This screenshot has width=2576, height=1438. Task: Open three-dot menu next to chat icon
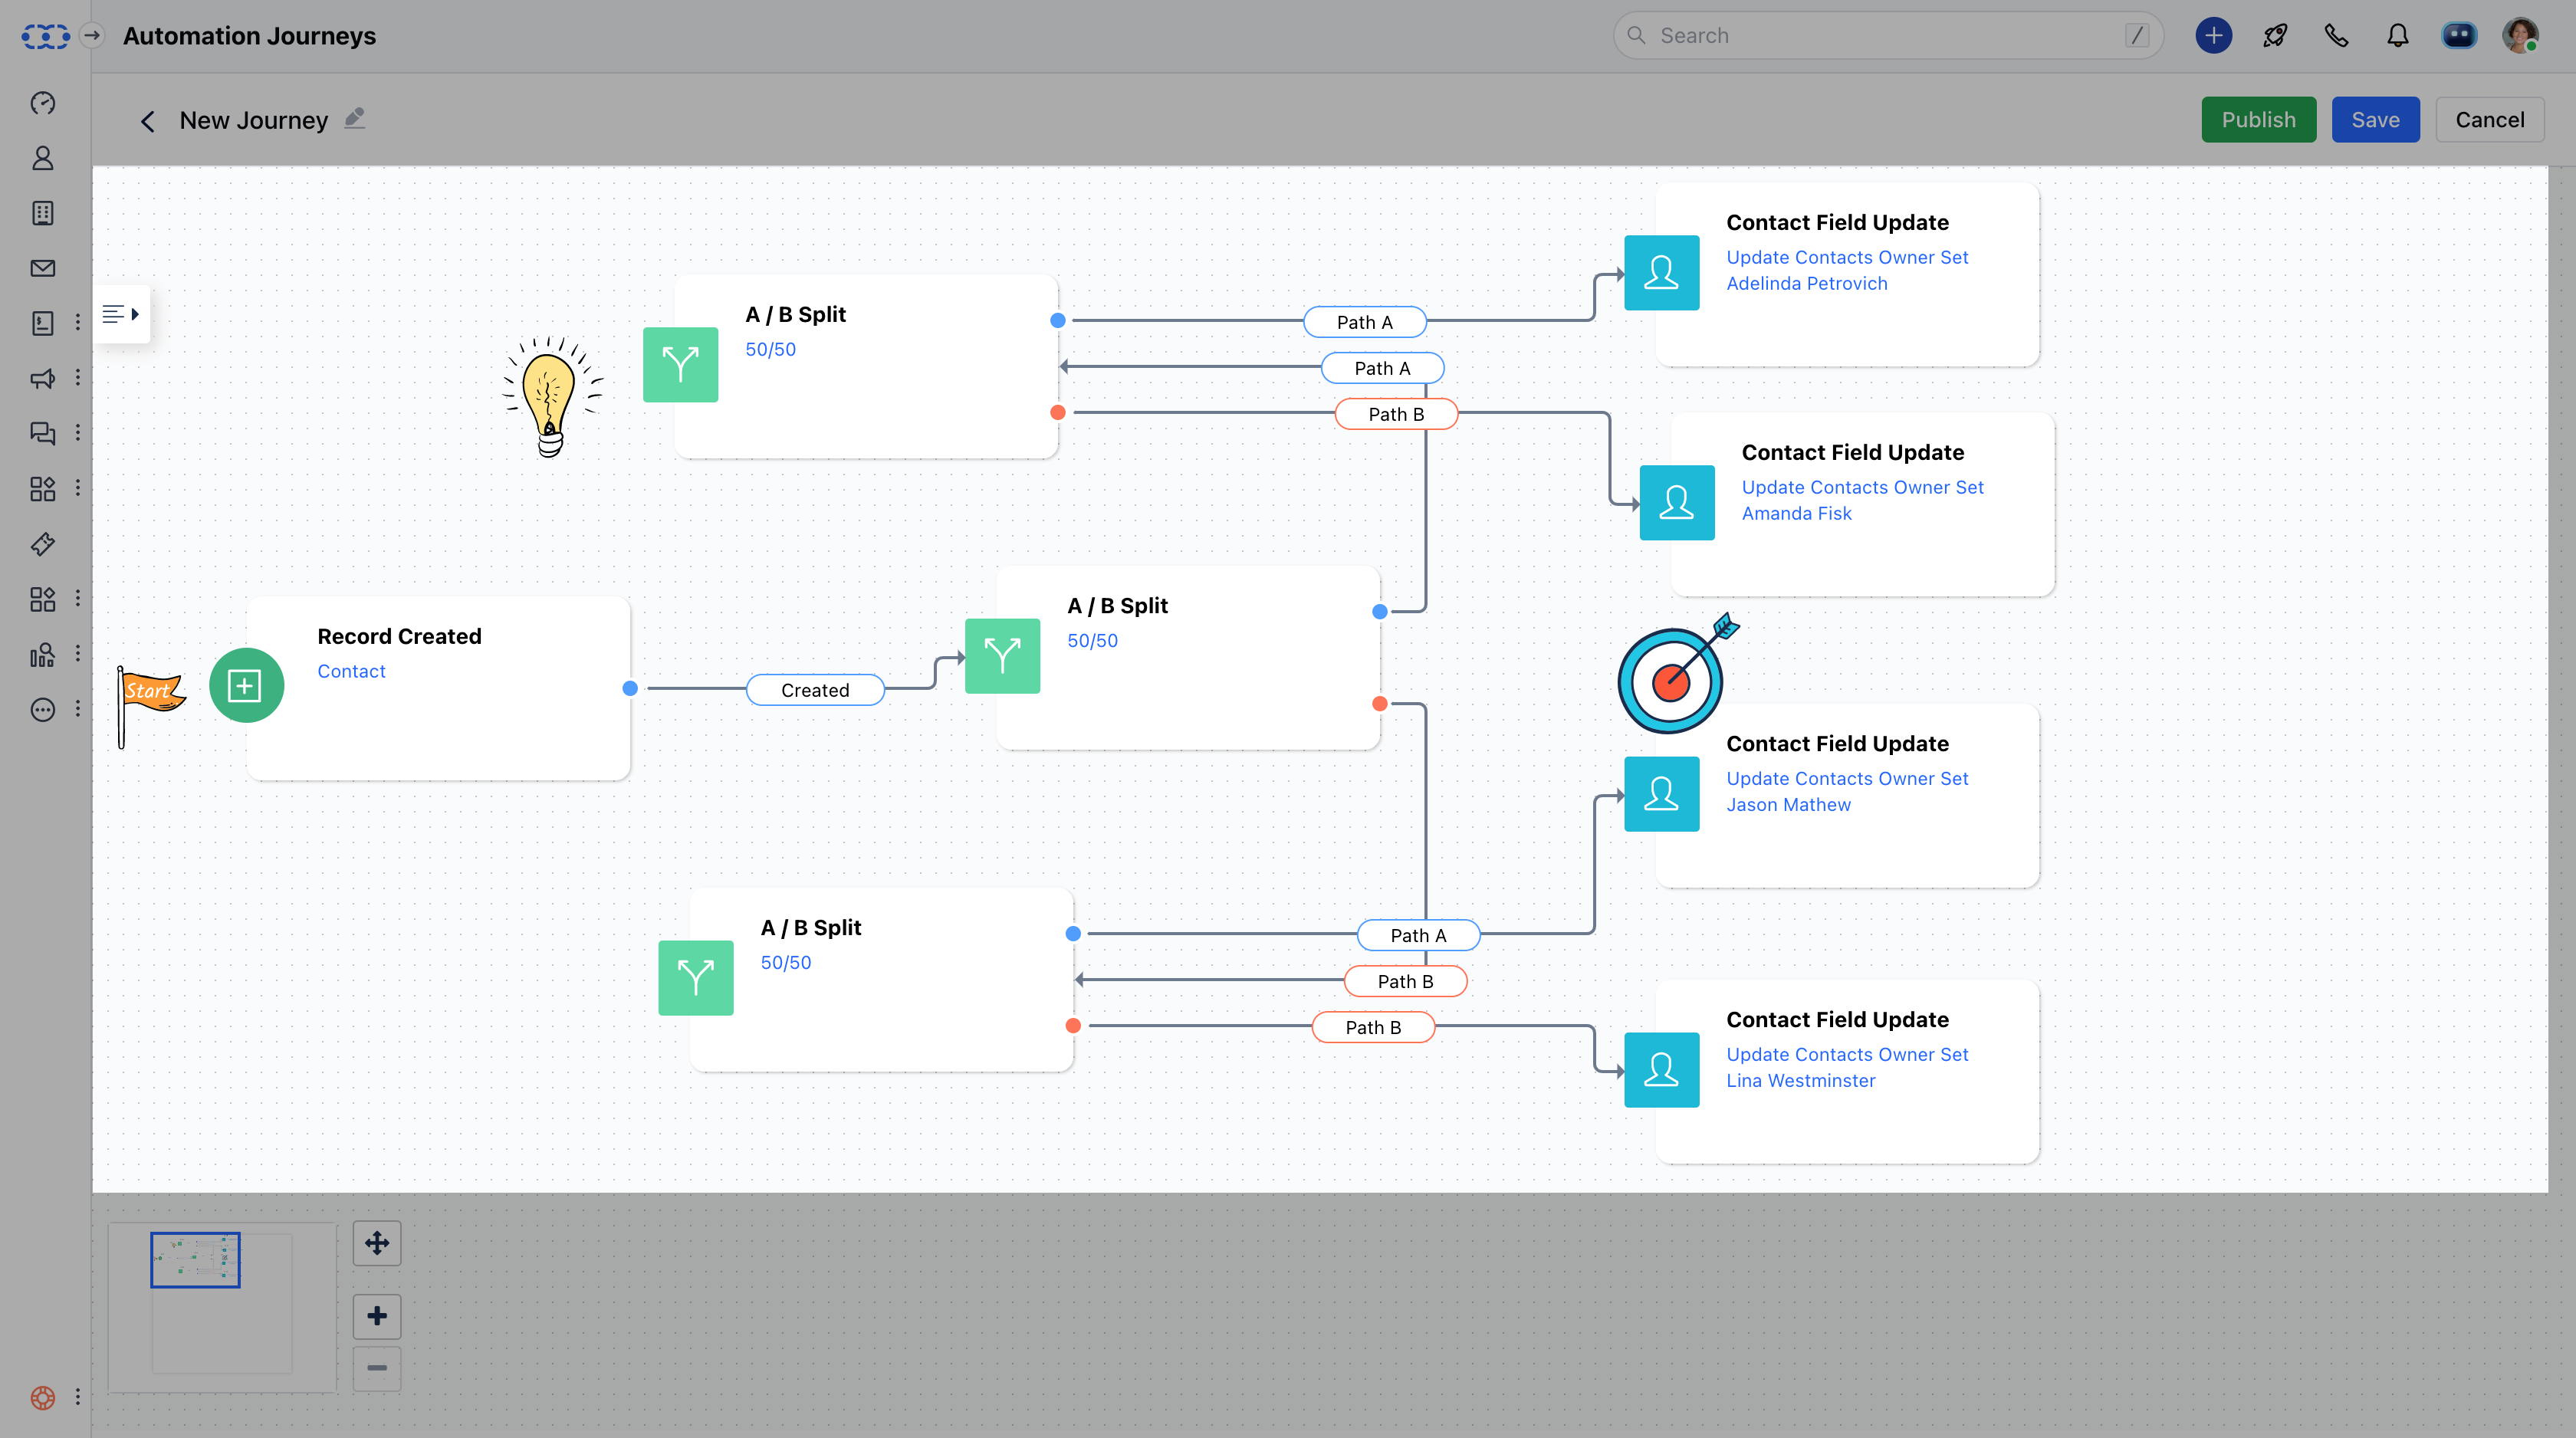[x=78, y=433]
